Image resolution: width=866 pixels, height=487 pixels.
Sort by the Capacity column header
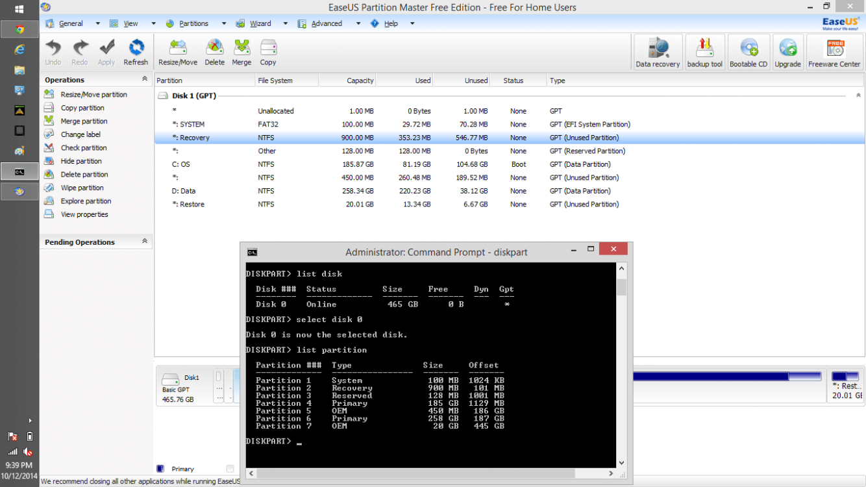point(347,81)
